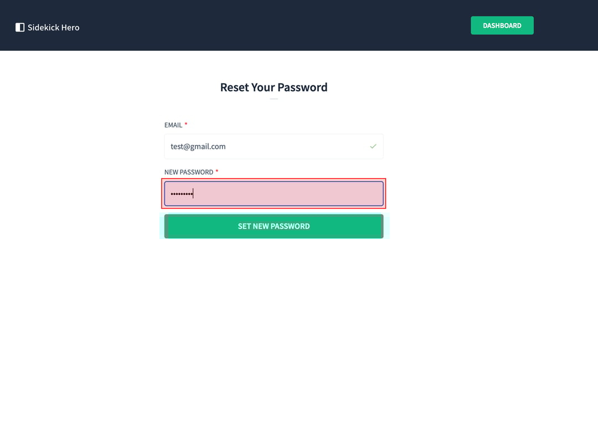The height and width of the screenshot is (425, 598).
Task: Click the EMAIL field label
Action: point(173,125)
